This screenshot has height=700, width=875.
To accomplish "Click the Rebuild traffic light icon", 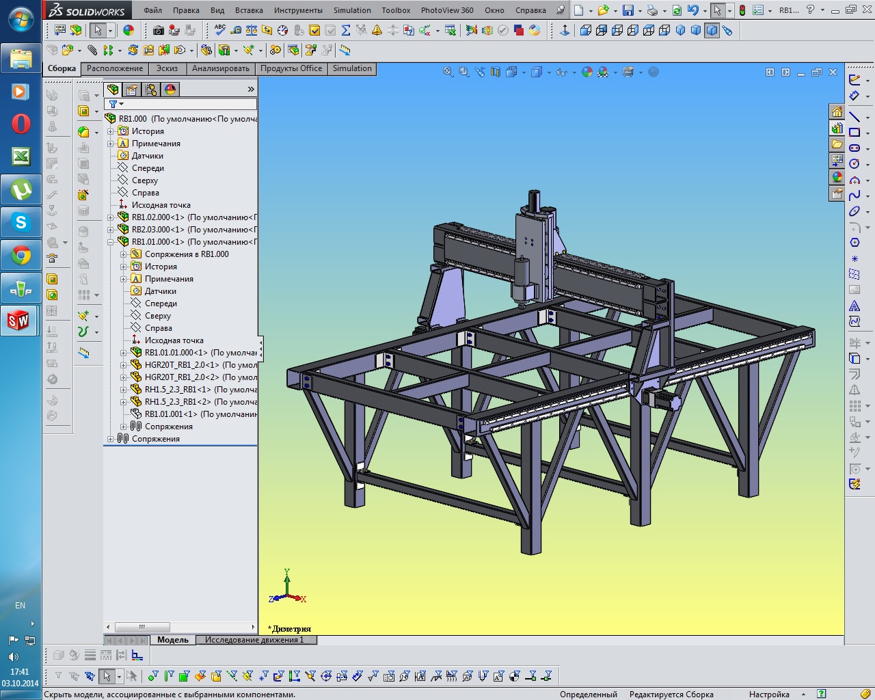I will pos(742,10).
